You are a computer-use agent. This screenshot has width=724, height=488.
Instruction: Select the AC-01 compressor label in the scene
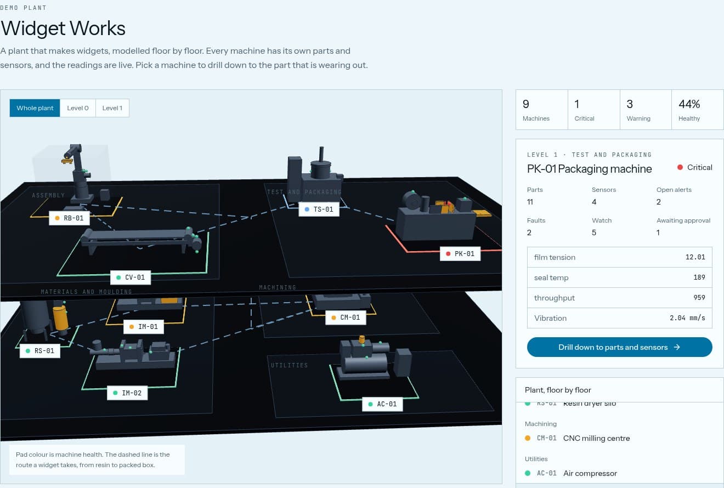(x=383, y=404)
